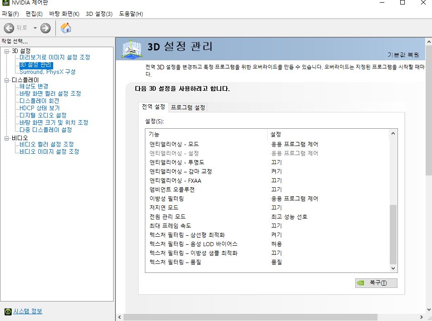Maximize the NVIDIA 제어판 window
The width and height of the screenshot is (432, 321).
(x=402, y=3)
